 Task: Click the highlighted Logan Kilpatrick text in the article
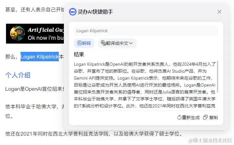(40, 57)
